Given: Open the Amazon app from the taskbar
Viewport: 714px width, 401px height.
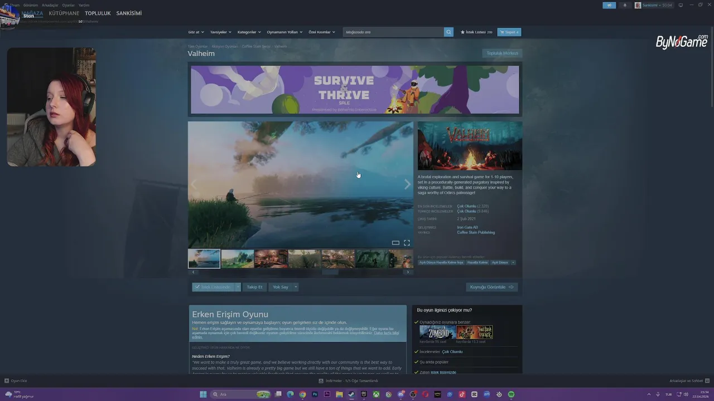Looking at the screenshot, I should pyautogui.click(x=437, y=394).
